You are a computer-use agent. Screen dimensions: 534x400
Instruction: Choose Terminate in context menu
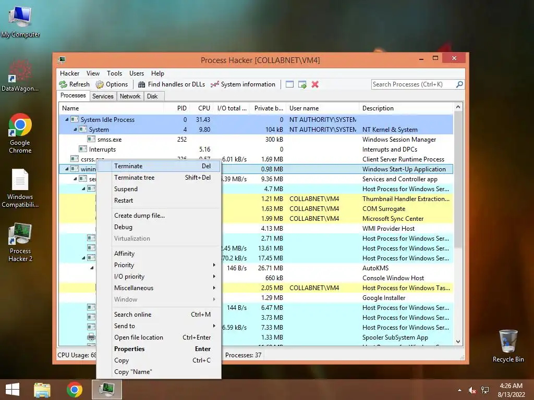pos(159,166)
